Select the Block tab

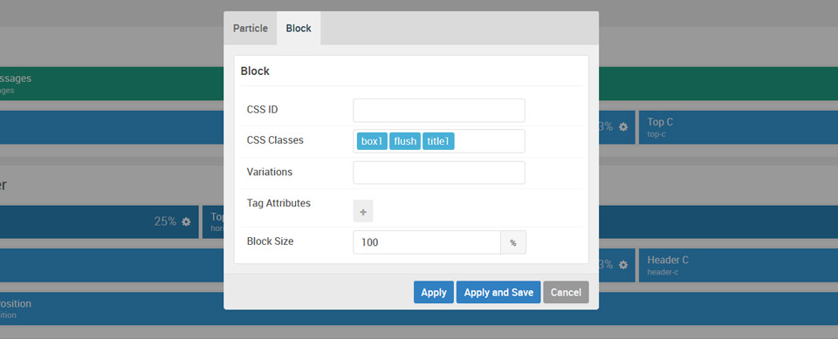[x=299, y=28]
